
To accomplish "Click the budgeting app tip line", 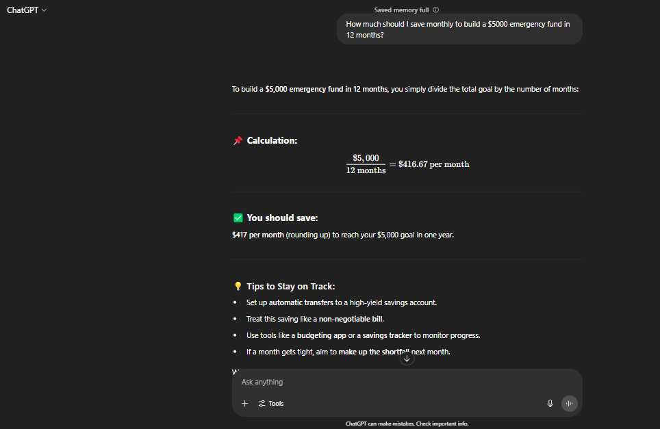I will (363, 335).
